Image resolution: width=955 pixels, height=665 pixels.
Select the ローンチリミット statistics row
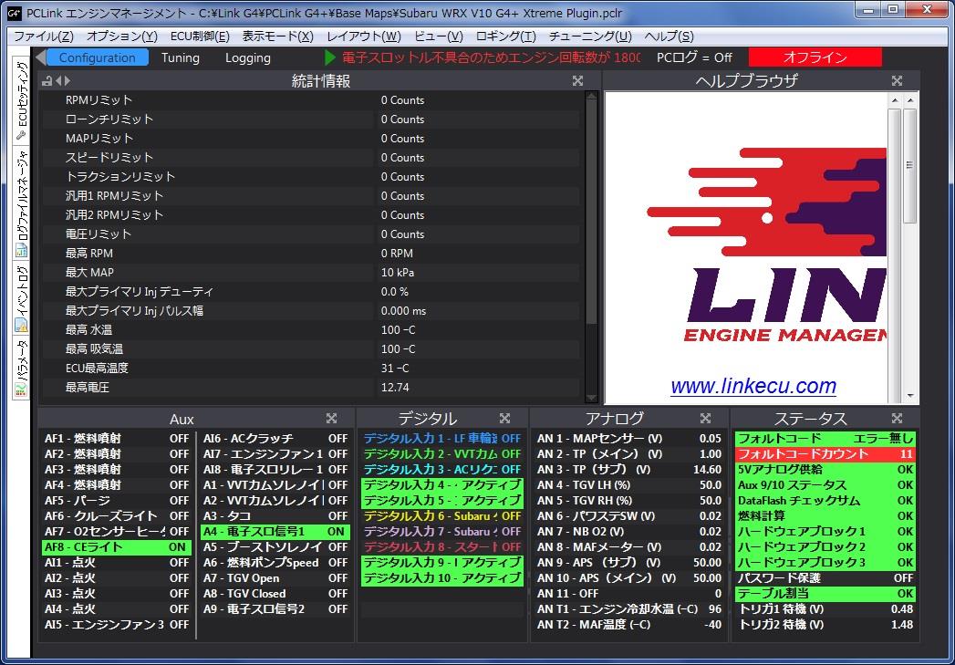311,119
